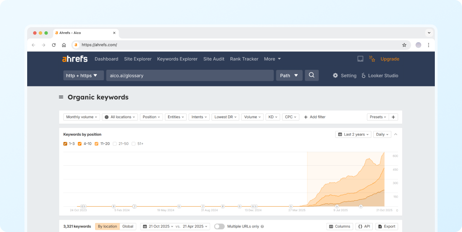Screen dimensions: 462x232
Task: Click the search magnifier button
Action: pyautogui.click(x=312, y=75)
